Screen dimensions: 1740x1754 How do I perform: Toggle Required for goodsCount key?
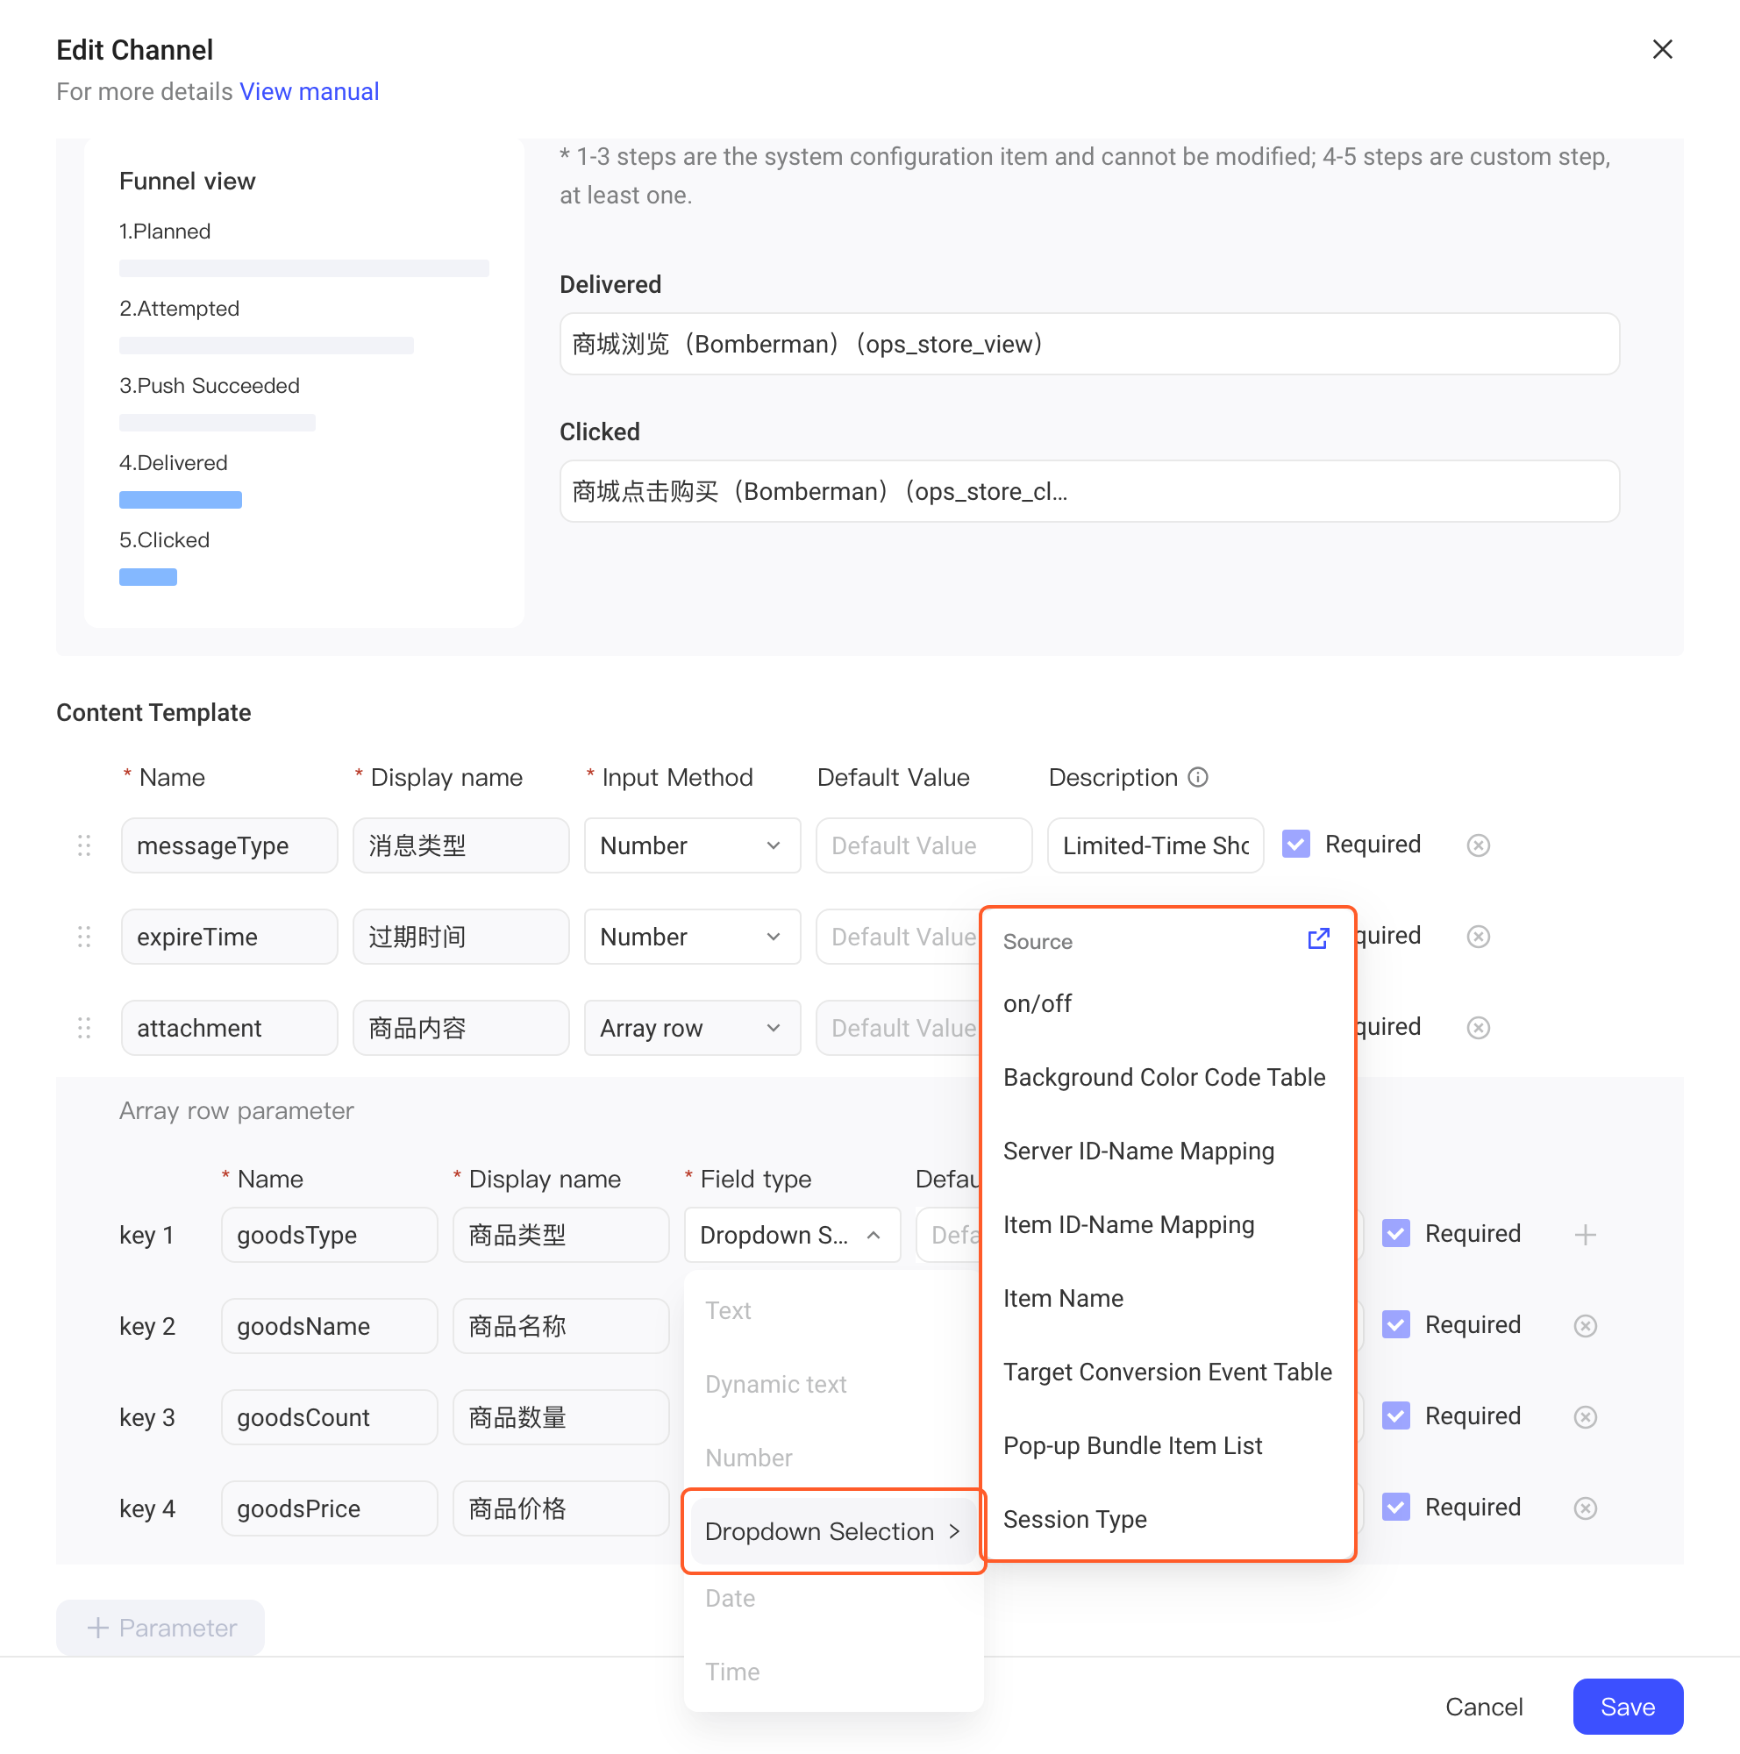coord(1396,1416)
